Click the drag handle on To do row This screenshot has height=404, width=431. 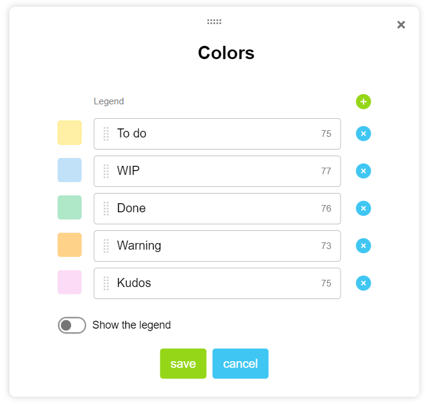[x=106, y=134]
